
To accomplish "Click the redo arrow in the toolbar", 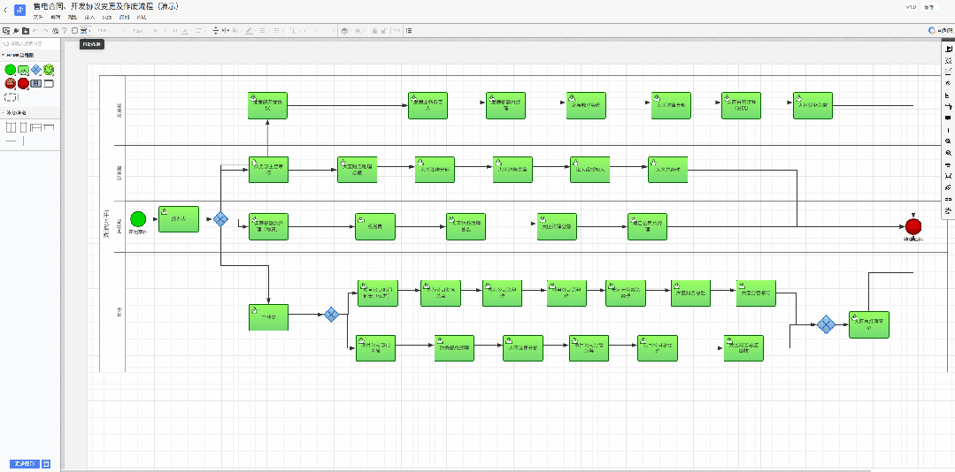I will click(x=45, y=30).
